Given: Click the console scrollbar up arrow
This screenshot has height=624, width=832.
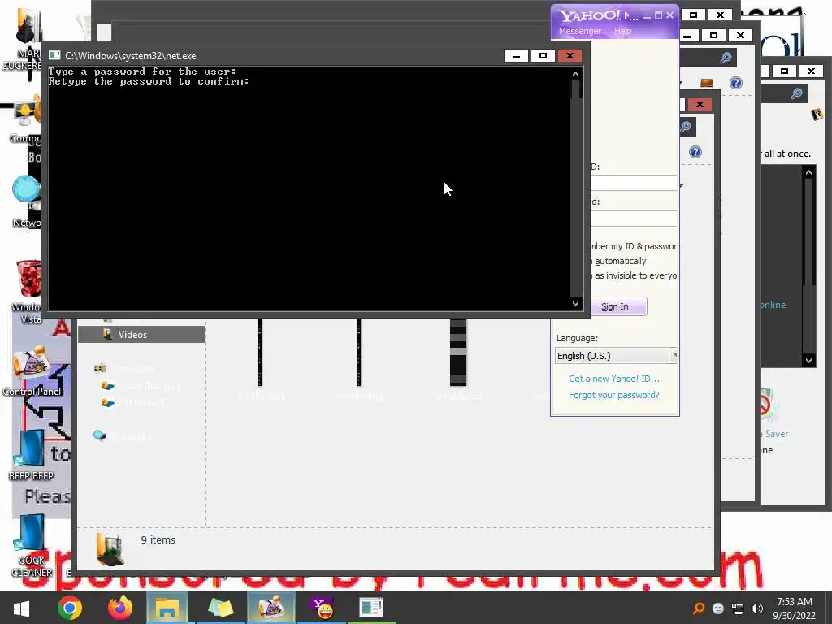Looking at the screenshot, I should point(576,74).
